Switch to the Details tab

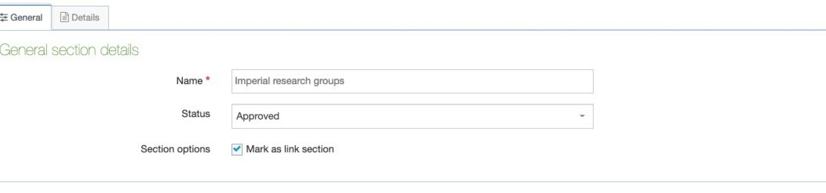click(80, 18)
